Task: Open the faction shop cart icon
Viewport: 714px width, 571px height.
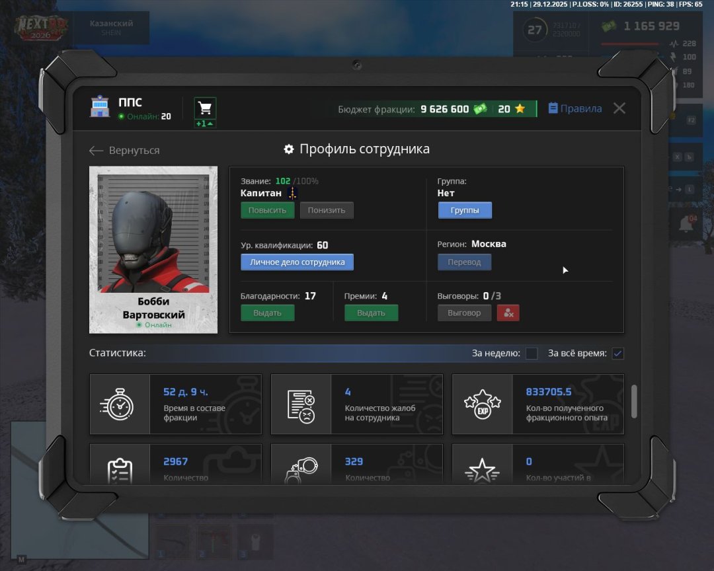Action: [205, 108]
